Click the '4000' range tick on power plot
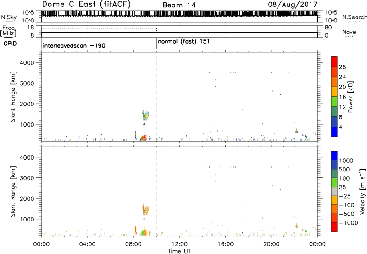The width and height of the screenshot is (367, 254). (x=27, y=63)
